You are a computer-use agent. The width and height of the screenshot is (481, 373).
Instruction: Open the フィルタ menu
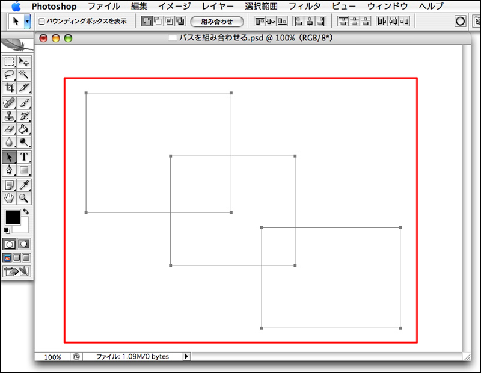(304, 6)
